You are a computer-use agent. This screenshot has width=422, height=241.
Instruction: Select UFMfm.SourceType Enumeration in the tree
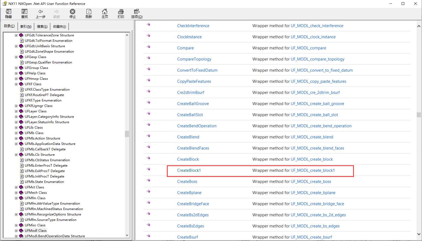pyautogui.click(x=51, y=220)
